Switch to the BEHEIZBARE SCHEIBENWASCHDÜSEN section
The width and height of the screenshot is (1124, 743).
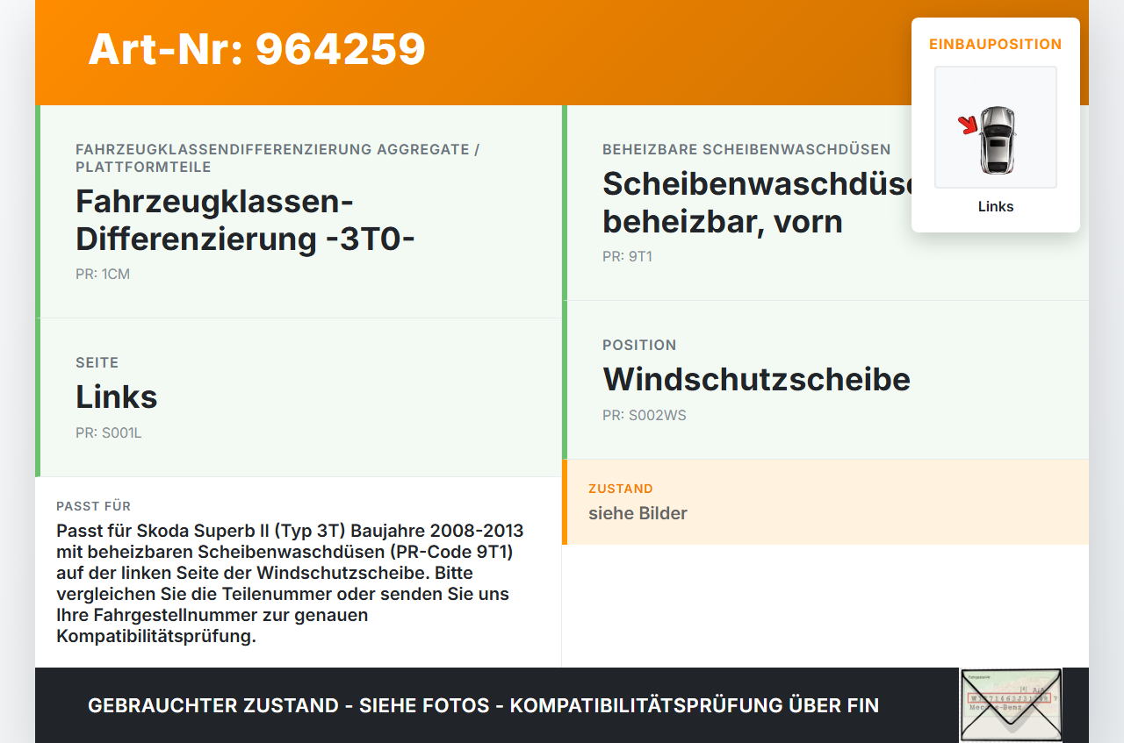[746, 149]
